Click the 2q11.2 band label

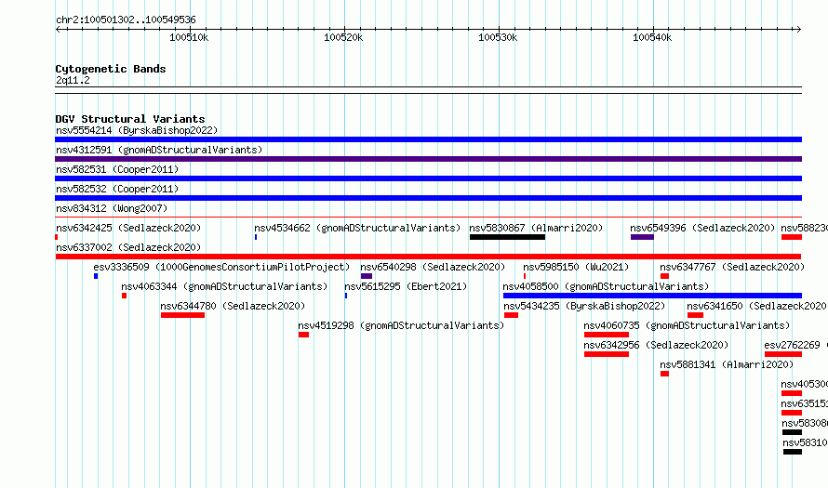coord(73,80)
